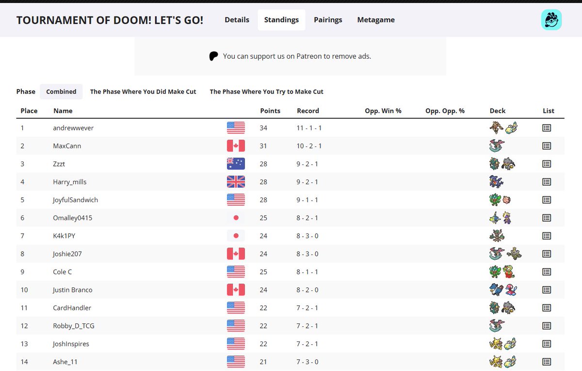582x371 pixels.
Task: Click the deck sprite for MaxCann
Action: click(497, 145)
